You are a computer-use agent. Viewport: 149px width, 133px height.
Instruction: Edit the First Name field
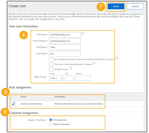coord(65,47)
